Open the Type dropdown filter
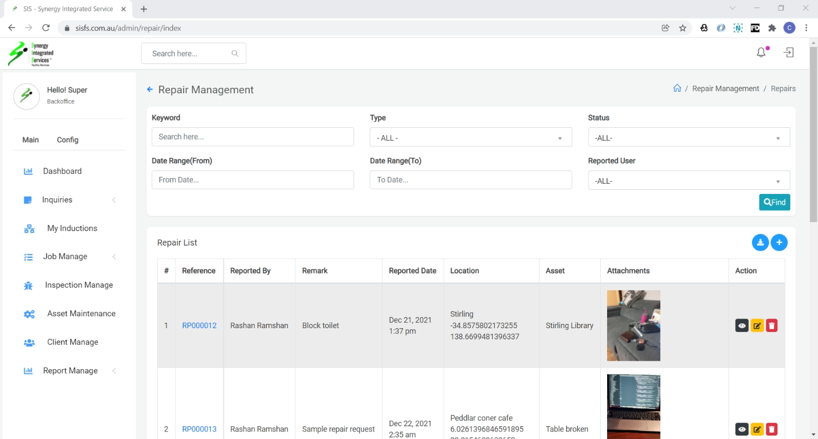Viewport: 818px width, 439px height. (x=470, y=137)
